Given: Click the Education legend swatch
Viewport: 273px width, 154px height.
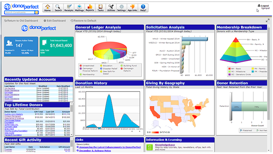Looking at the screenshot, I should (101, 66).
